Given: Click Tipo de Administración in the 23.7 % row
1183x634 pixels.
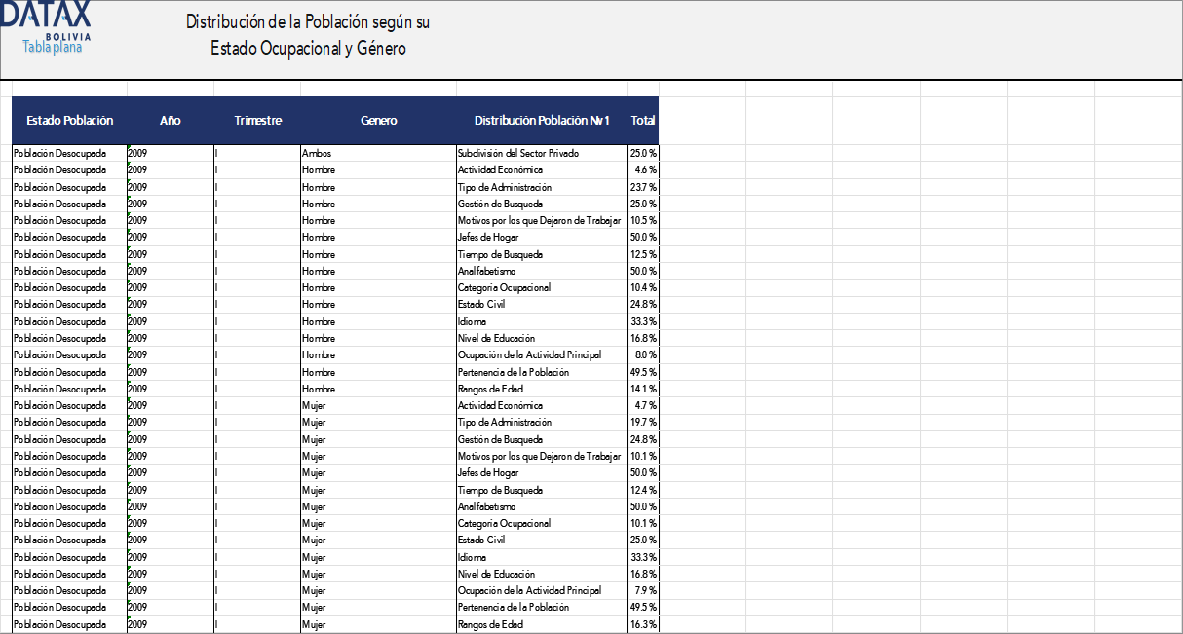Looking at the screenshot, I should pos(542,187).
